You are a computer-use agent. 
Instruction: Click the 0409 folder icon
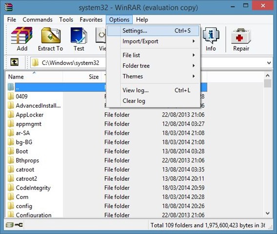click(11, 96)
